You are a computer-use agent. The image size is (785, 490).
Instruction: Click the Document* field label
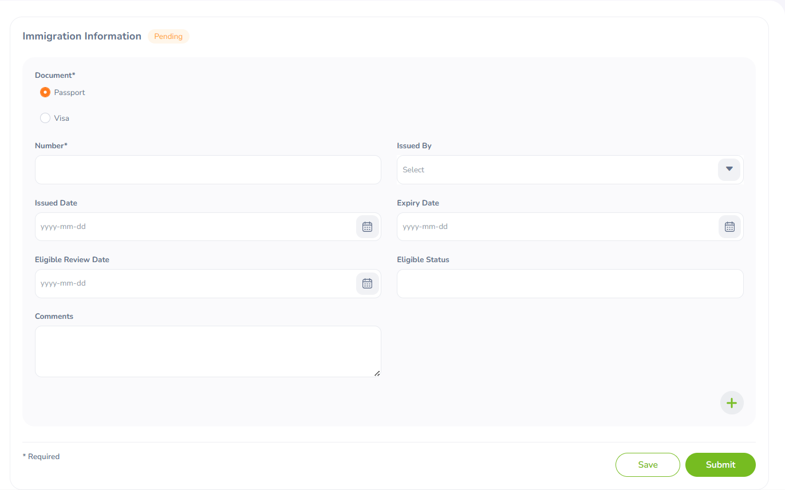tap(55, 75)
